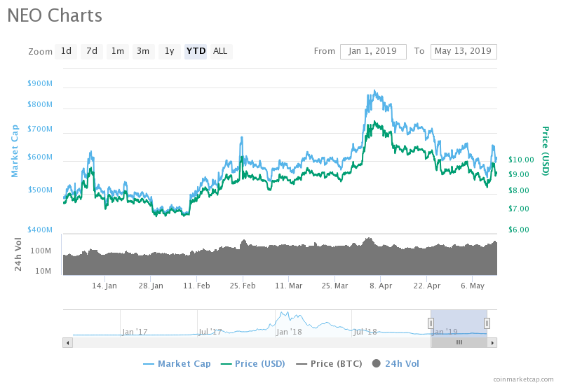Click the 6. May axis label
The width and height of the screenshot is (561, 385).
pos(472,286)
